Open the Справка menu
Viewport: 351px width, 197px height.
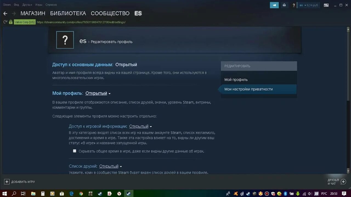(x=51, y=5)
